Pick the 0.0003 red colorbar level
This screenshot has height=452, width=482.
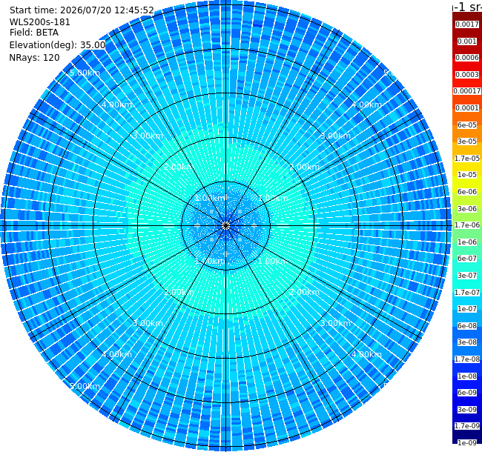[x=467, y=75]
